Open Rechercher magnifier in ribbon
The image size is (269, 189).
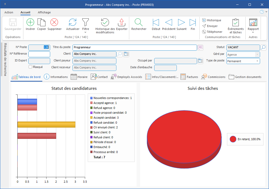(139, 22)
